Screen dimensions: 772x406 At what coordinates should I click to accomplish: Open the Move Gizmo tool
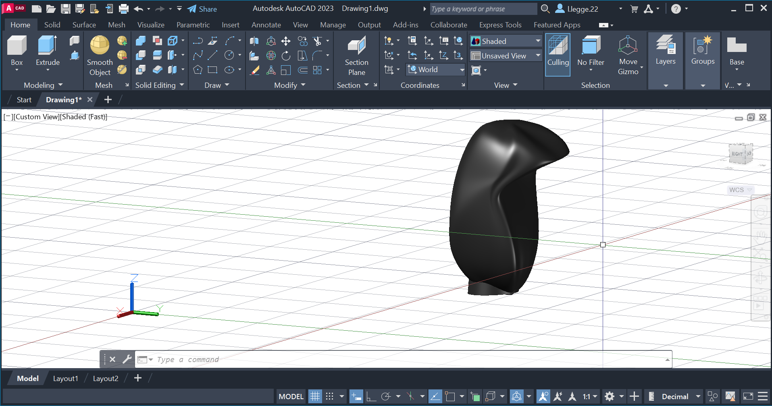pyautogui.click(x=628, y=56)
